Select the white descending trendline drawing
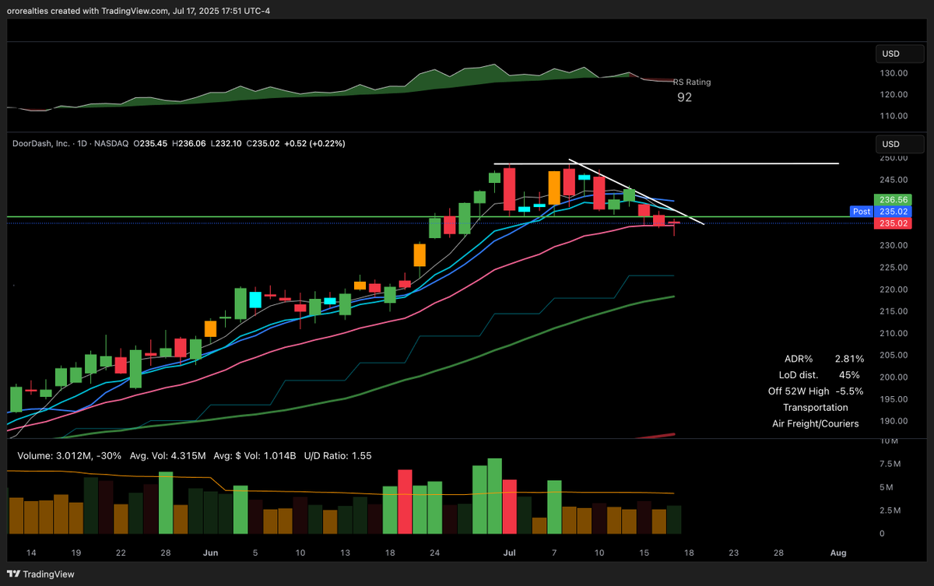Image resolution: width=934 pixels, height=586 pixels. [636, 192]
